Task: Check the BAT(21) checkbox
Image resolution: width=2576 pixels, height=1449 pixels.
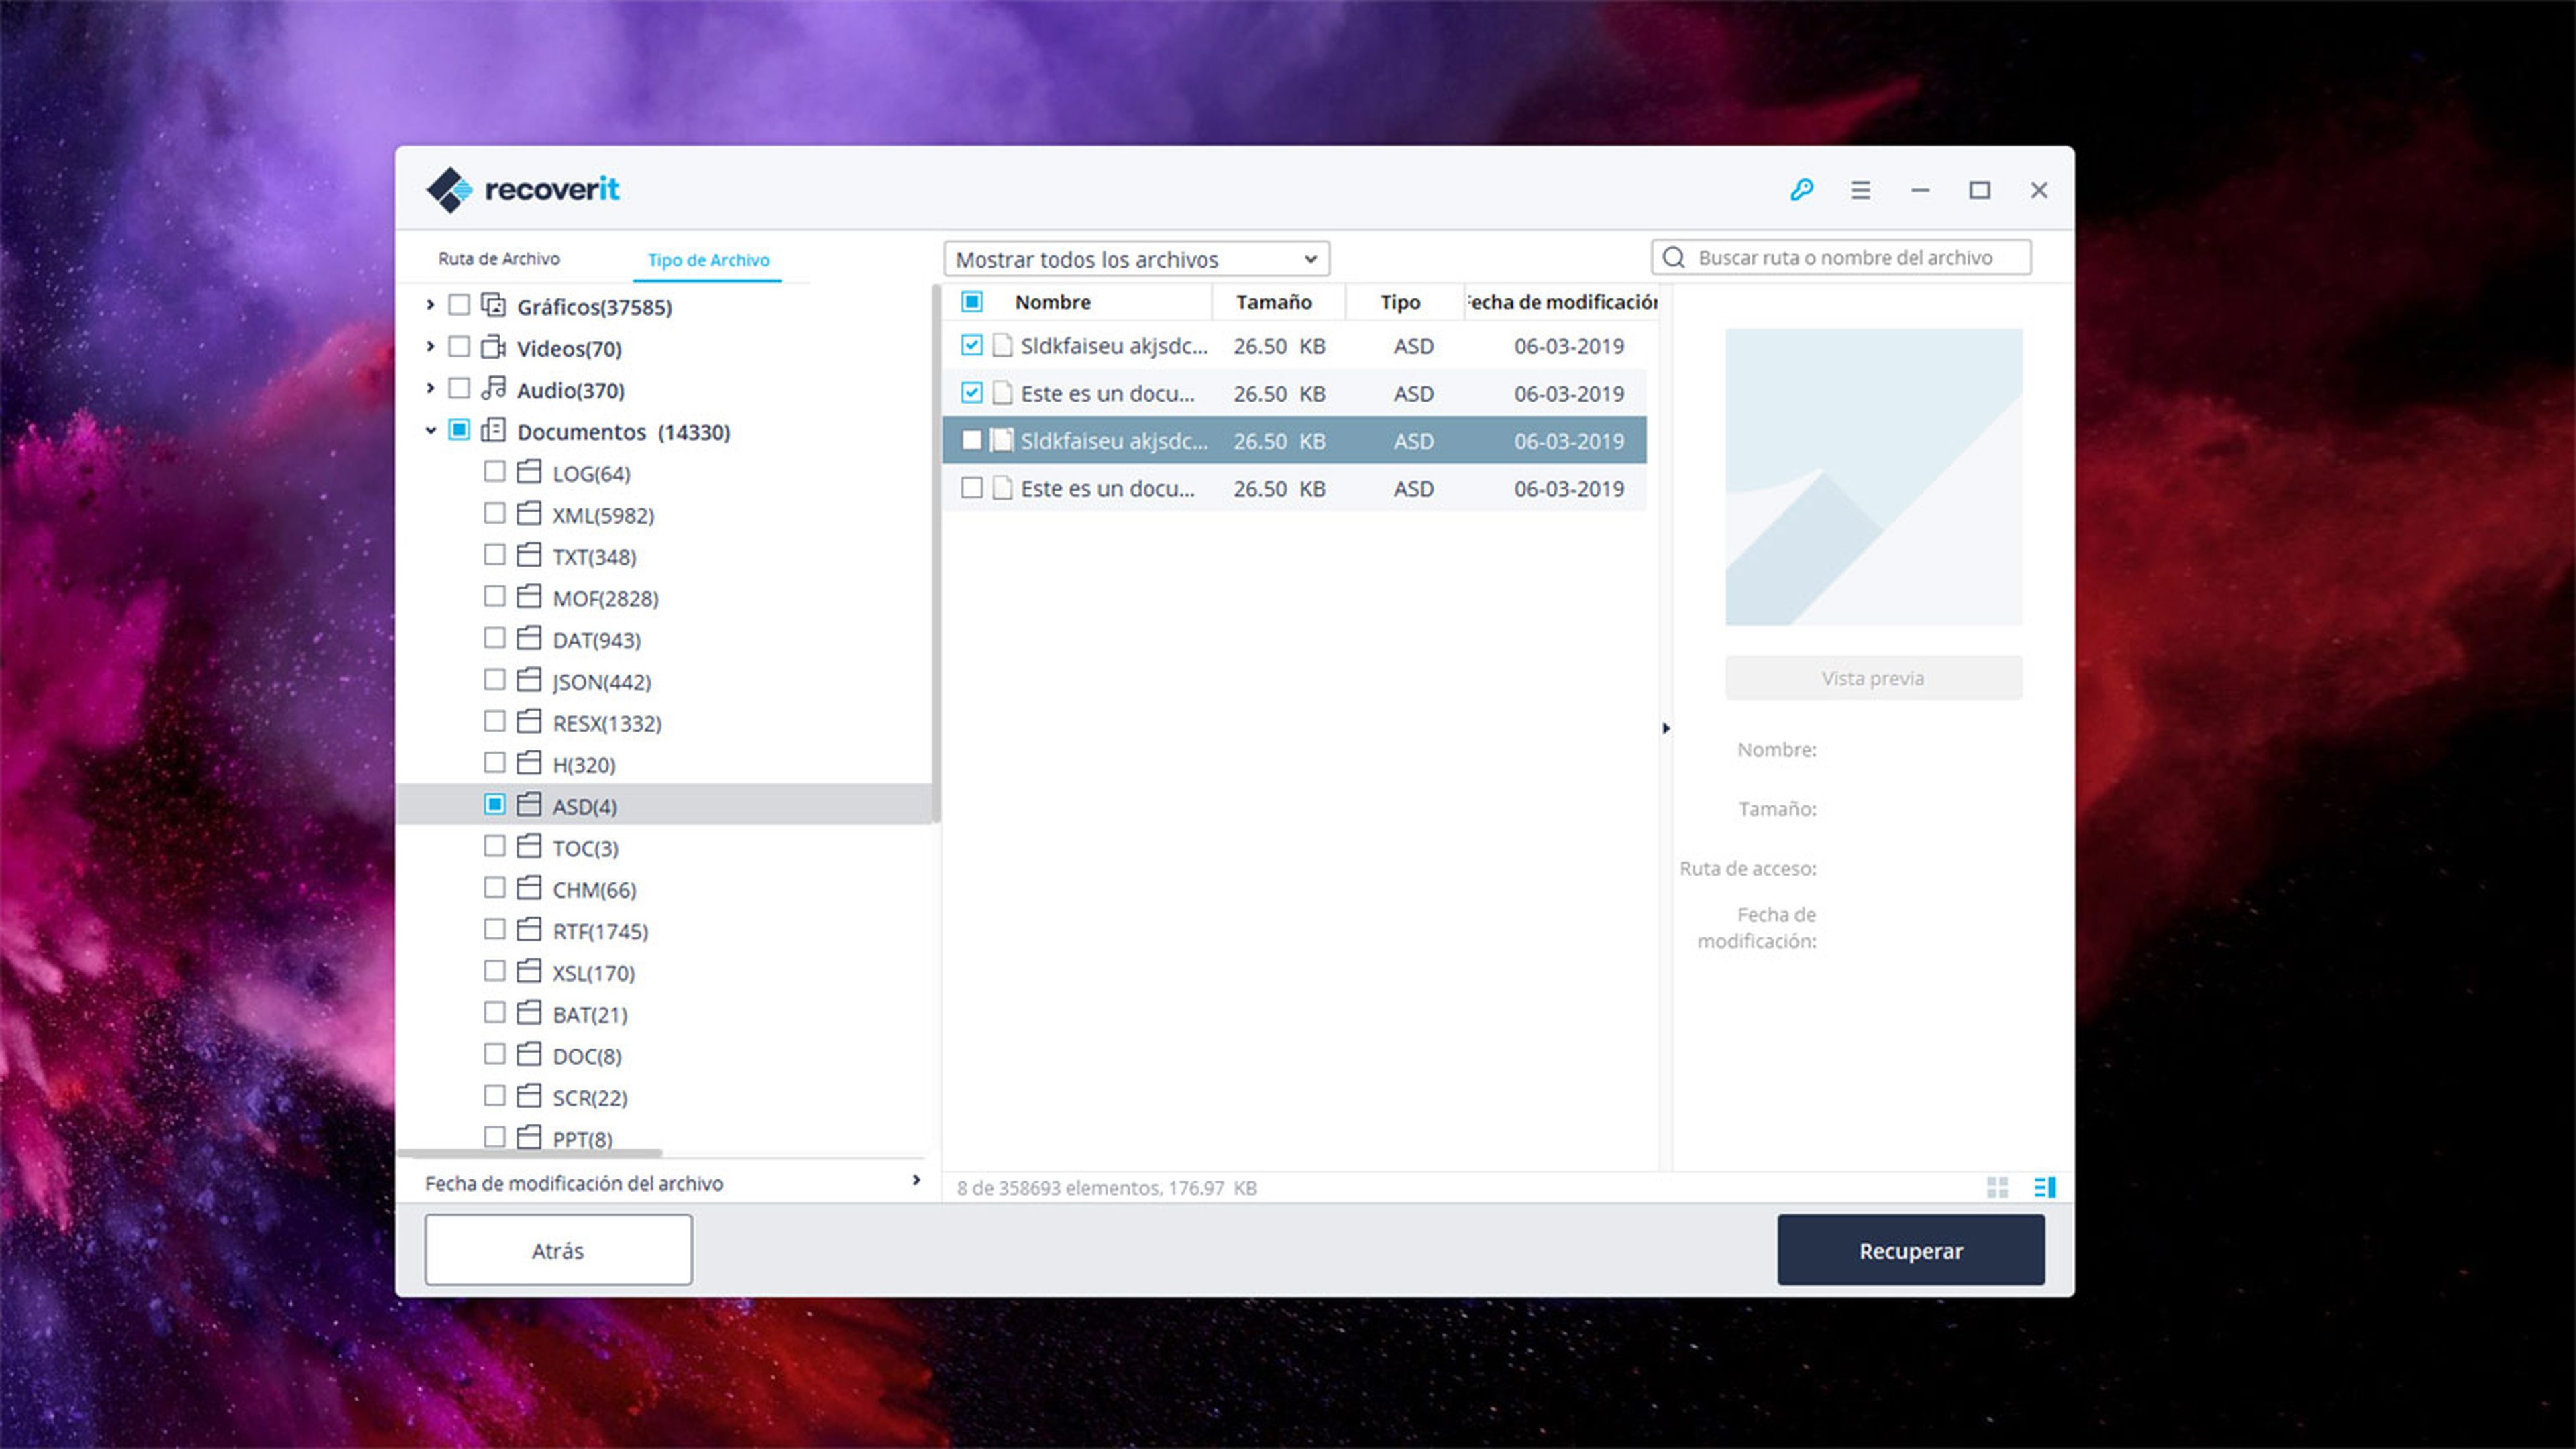Action: 495,1012
